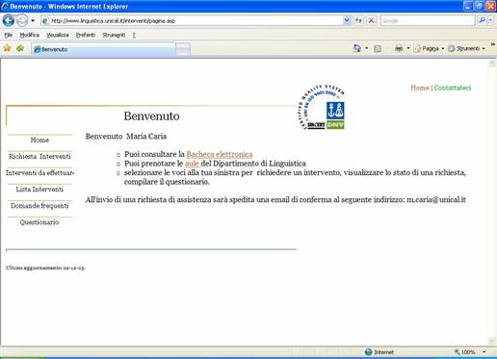Click the Feeds toolbar icon
Screen dimensions: 497x359
pos(378,48)
